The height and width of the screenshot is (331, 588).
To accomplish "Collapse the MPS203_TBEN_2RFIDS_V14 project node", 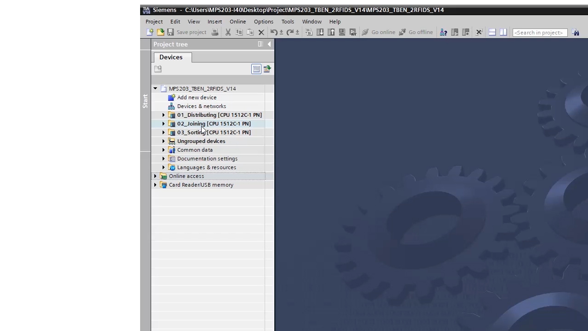I will click(155, 88).
